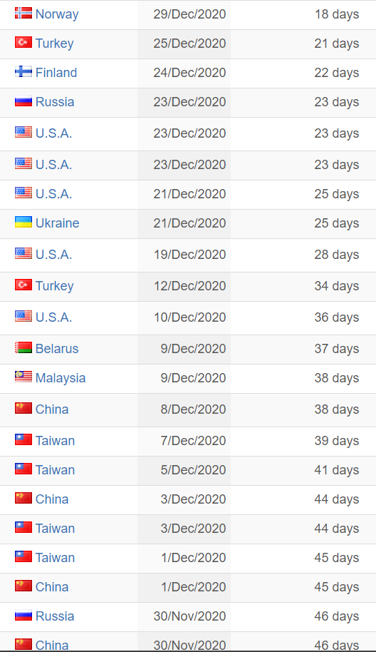Image resolution: width=376 pixels, height=652 pixels.
Task: Click the Malaysia flag icon
Action: (23, 377)
